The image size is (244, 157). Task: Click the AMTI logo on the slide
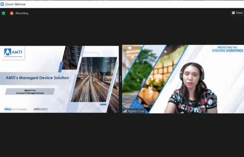[13, 53]
